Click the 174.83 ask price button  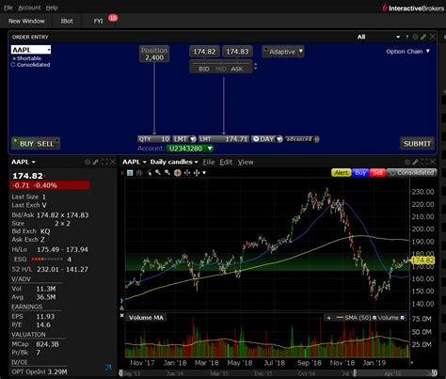coord(237,52)
